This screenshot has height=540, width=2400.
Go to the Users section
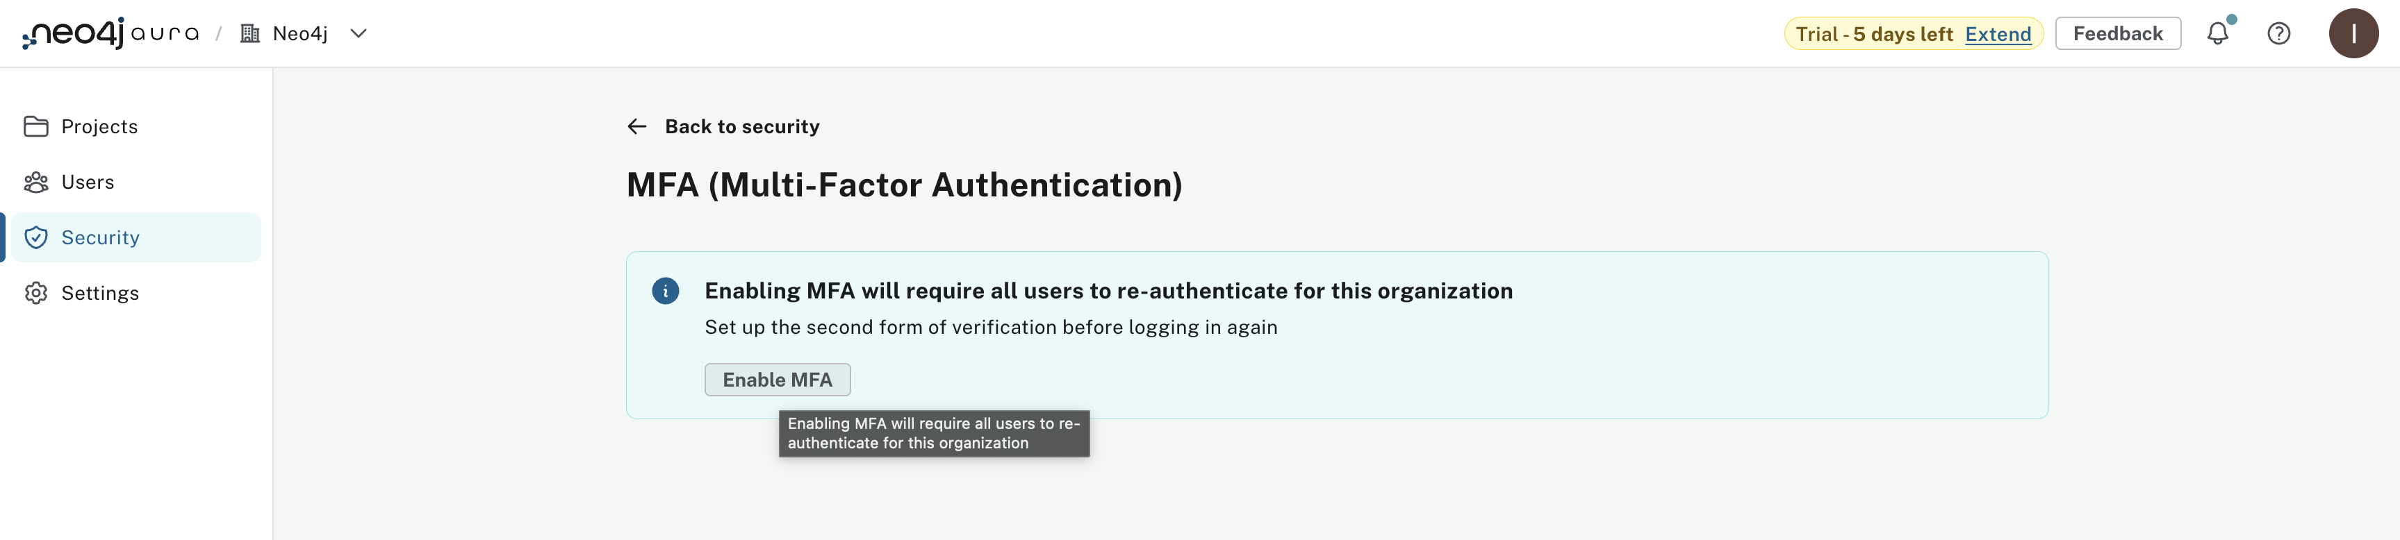click(88, 182)
